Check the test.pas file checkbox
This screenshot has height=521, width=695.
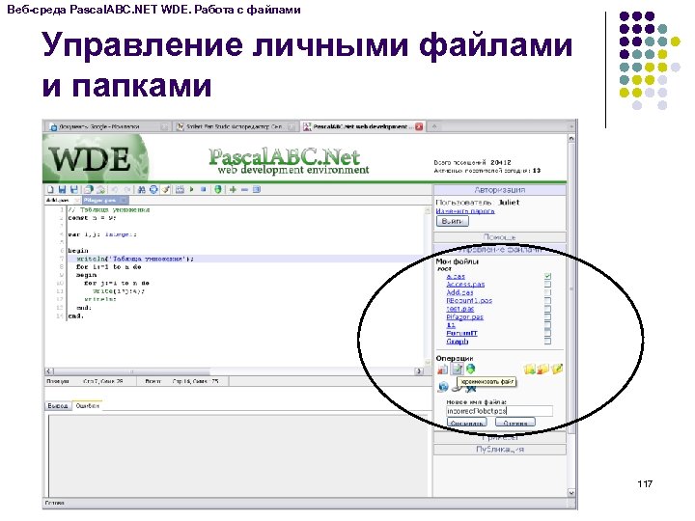(548, 309)
